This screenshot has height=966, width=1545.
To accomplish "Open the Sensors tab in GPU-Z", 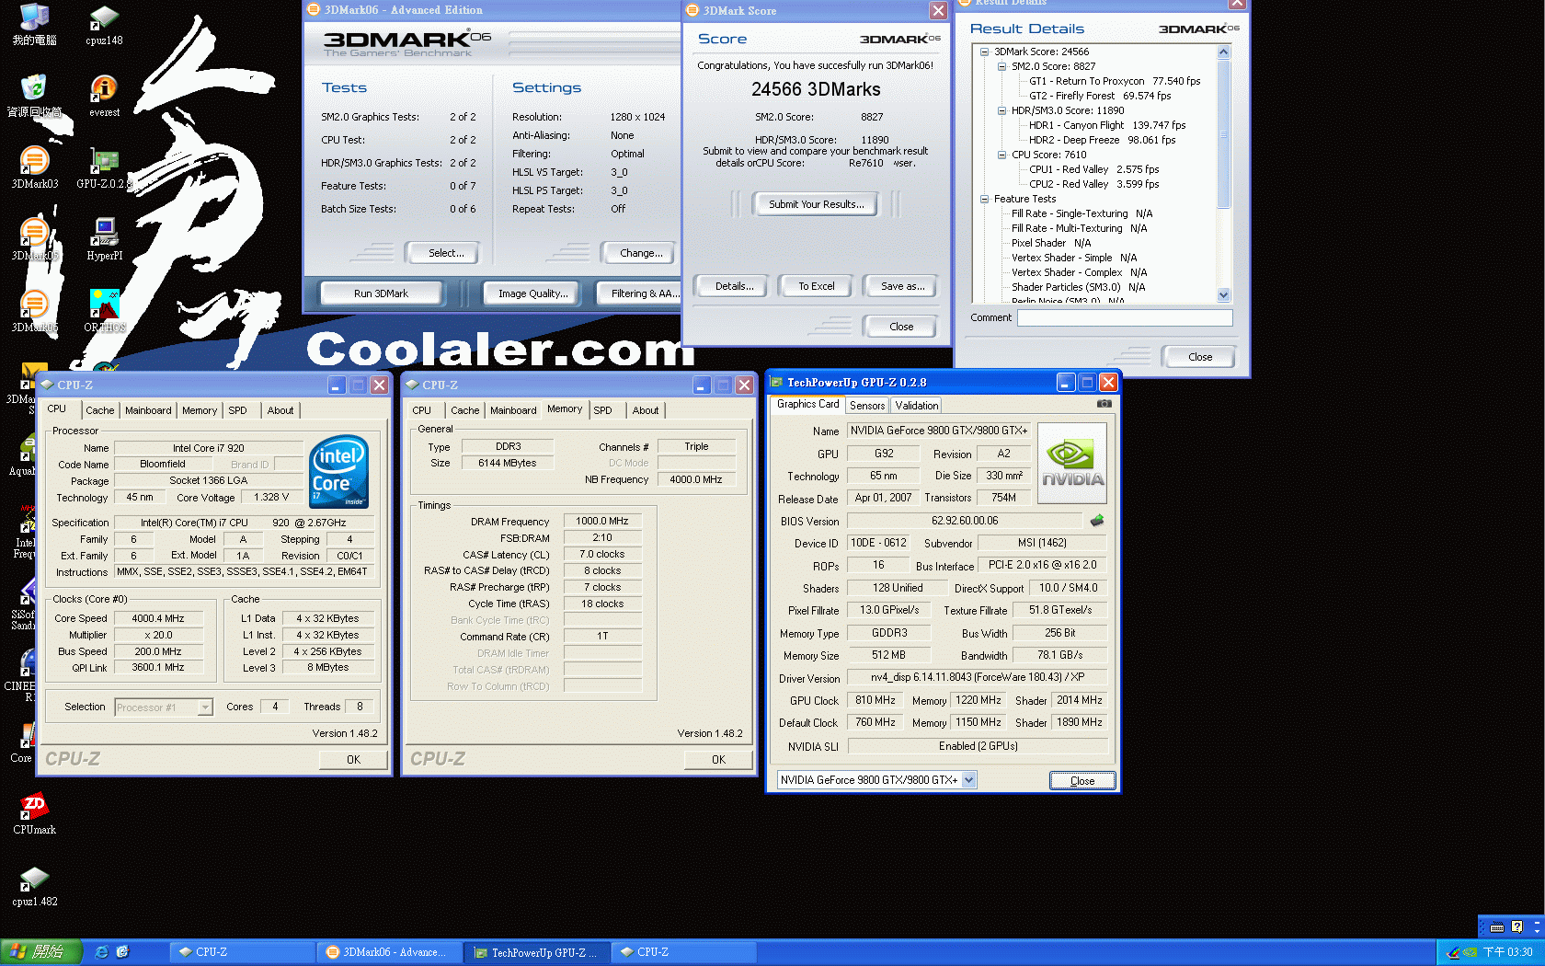I will pyautogui.click(x=867, y=406).
